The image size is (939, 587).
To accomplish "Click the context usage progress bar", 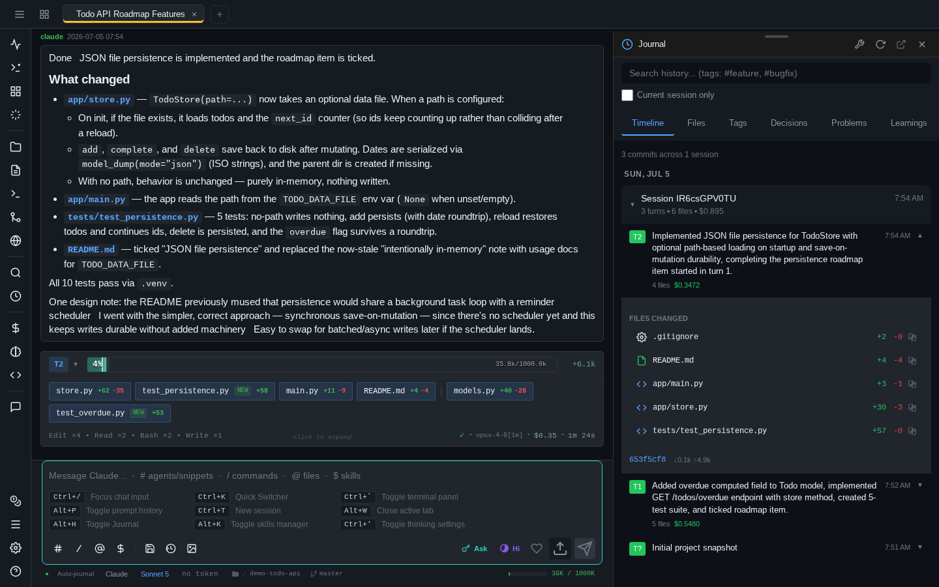I will (322, 364).
